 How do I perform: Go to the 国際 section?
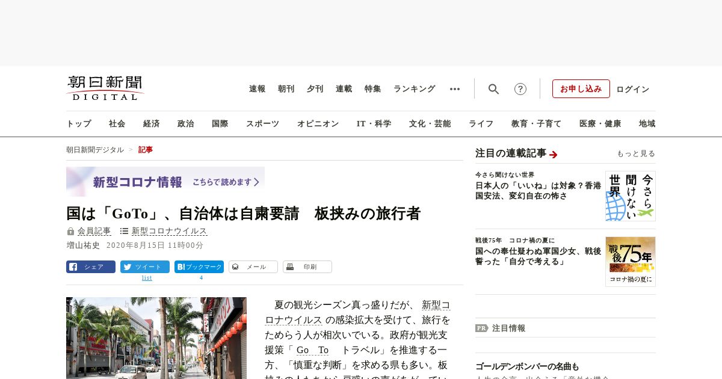pos(220,124)
